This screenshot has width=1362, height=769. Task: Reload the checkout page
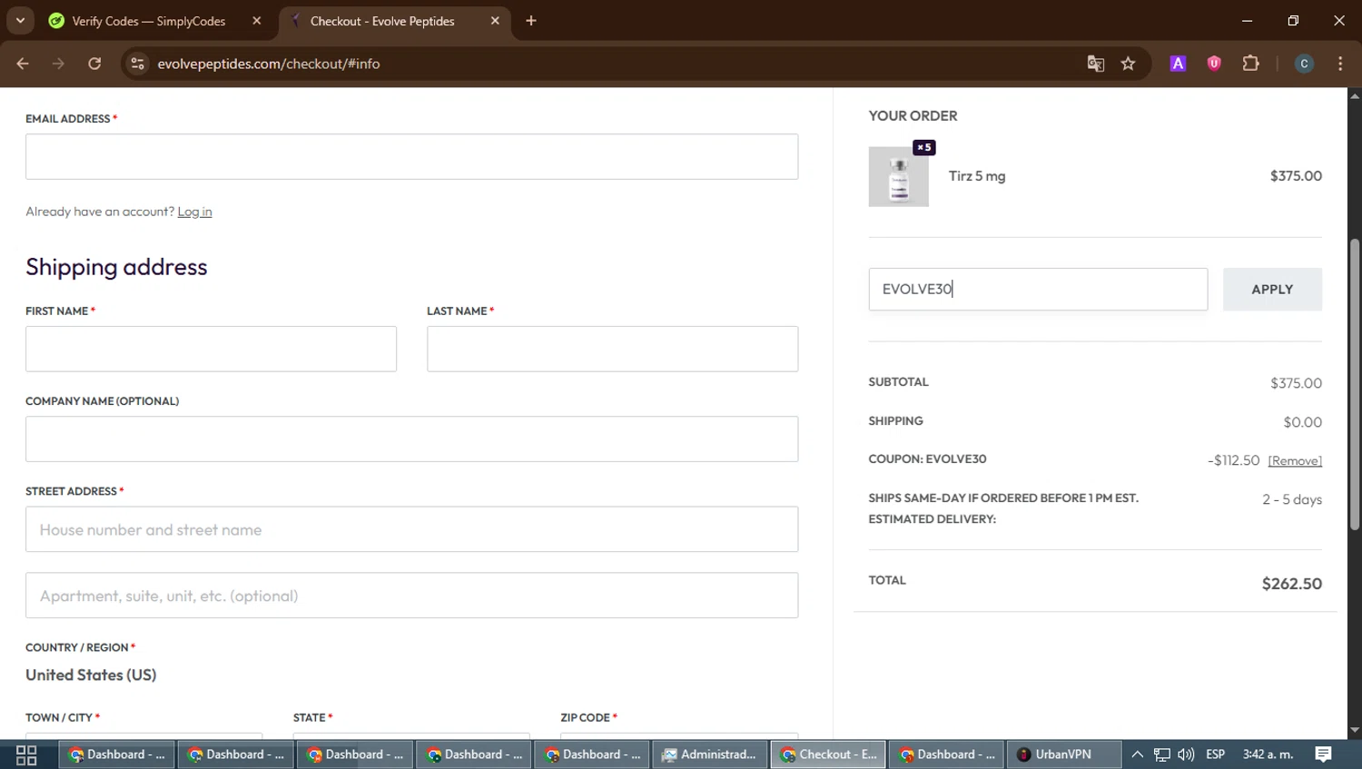(x=94, y=64)
